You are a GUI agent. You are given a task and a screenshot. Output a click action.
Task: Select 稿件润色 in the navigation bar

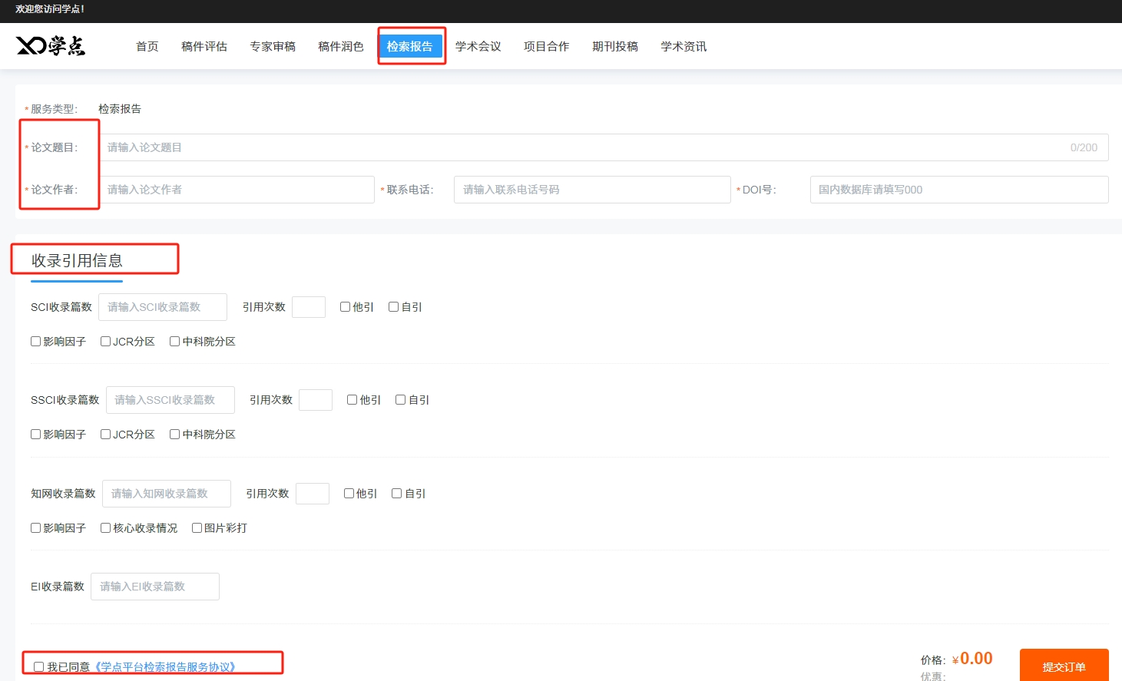341,46
